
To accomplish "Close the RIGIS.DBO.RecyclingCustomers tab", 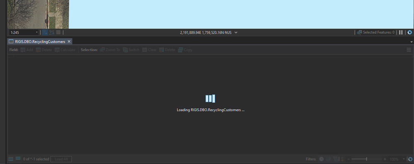I will click(x=69, y=42).
